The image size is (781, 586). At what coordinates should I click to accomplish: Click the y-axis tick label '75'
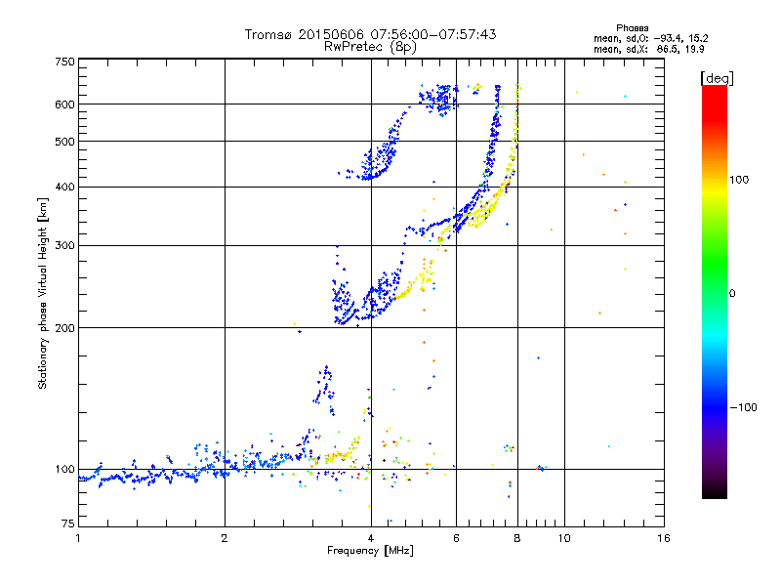pos(68,523)
